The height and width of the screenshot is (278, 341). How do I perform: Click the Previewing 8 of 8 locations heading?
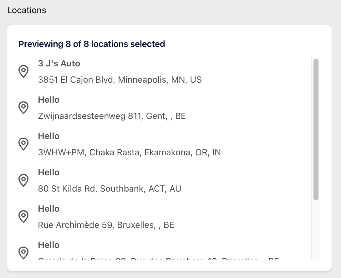92,44
